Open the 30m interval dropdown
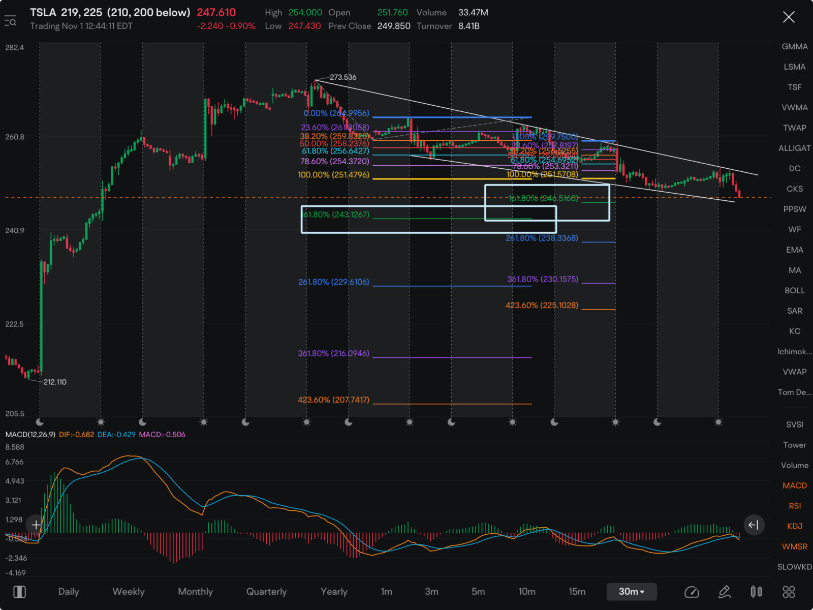813x610 pixels. 632,592
